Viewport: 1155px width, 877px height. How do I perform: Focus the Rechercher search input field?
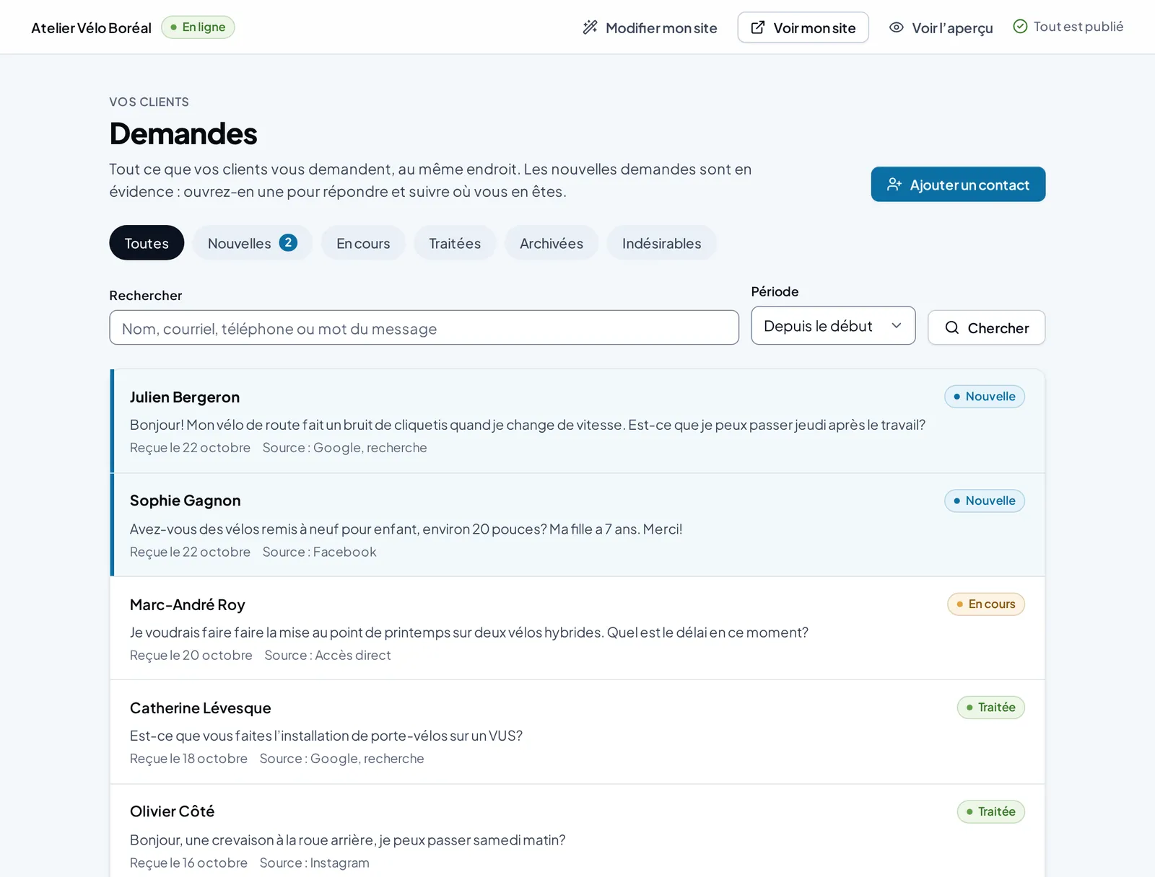424,328
